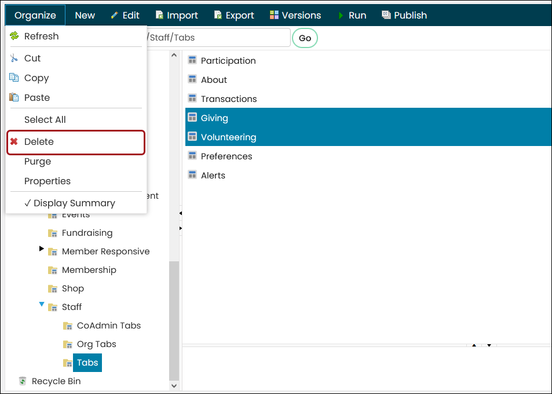Click the Giving content icon
Image resolution: width=552 pixels, height=394 pixels.
coord(192,117)
